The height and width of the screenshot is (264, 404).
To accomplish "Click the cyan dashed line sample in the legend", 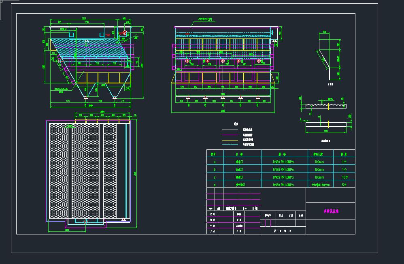I will (231, 144).
